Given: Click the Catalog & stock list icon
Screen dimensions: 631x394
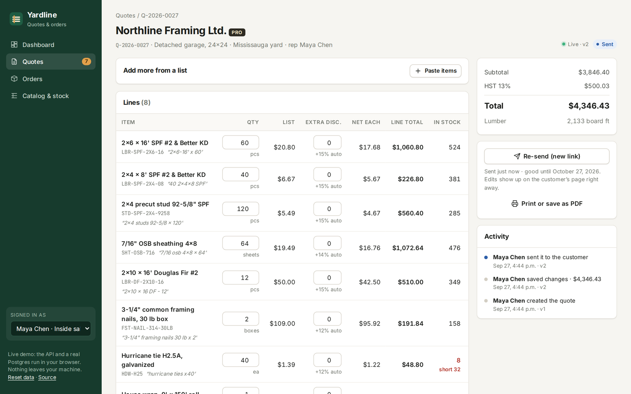Looking at the screenshot, I should click(x=14, y=96).
